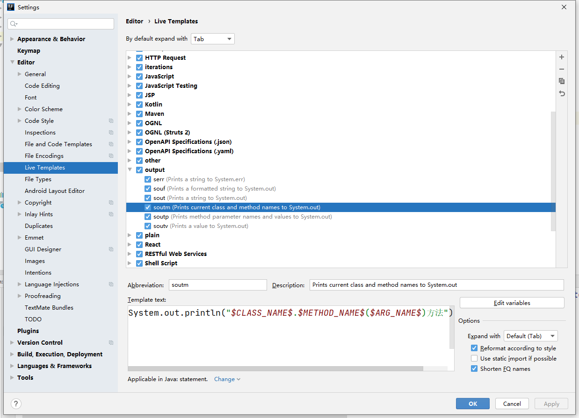Select the TODO settings page
The image size is (579, 418).
[33, 319]
